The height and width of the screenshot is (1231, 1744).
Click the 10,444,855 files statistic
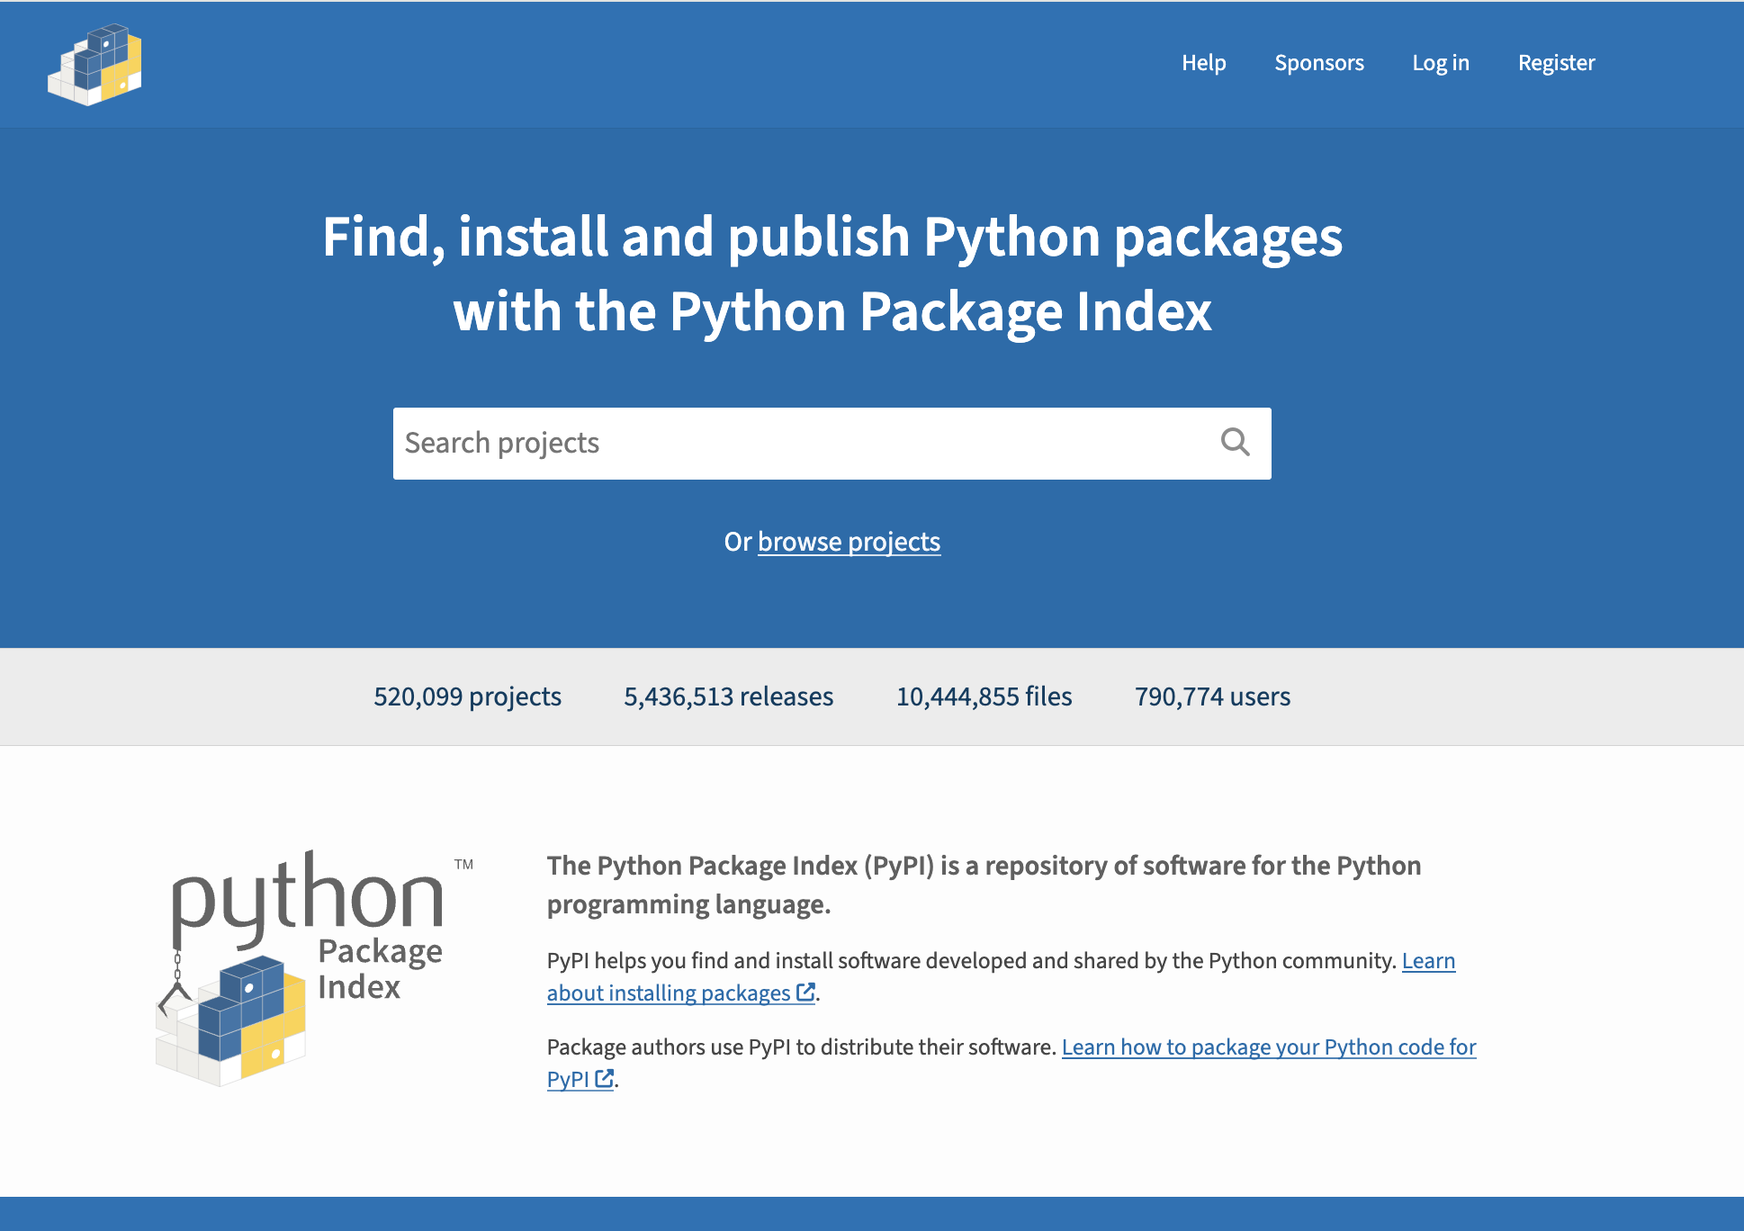click(984, 696)
